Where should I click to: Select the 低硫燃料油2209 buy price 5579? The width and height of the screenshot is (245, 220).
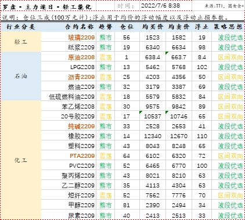153,96
